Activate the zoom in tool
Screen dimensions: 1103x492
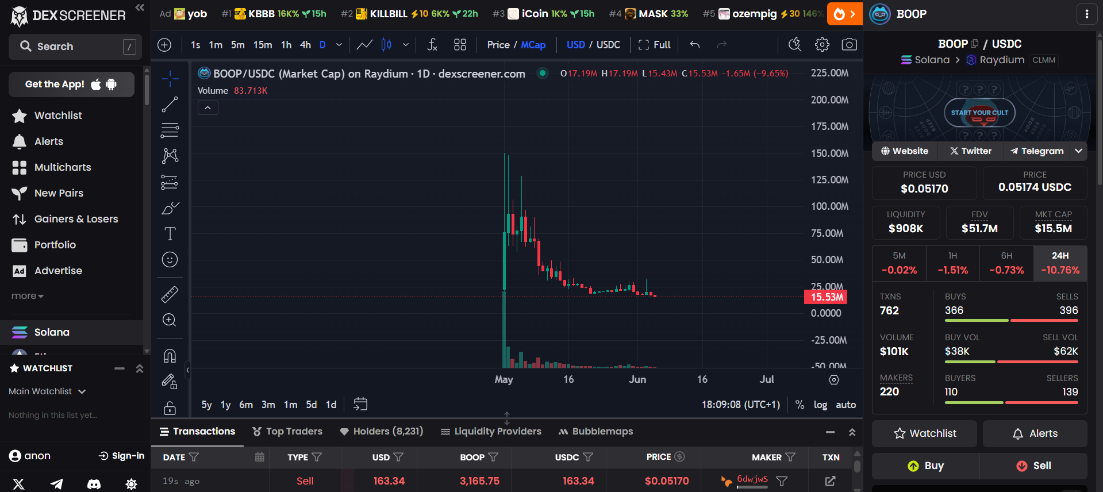click(x=170, y=320)
